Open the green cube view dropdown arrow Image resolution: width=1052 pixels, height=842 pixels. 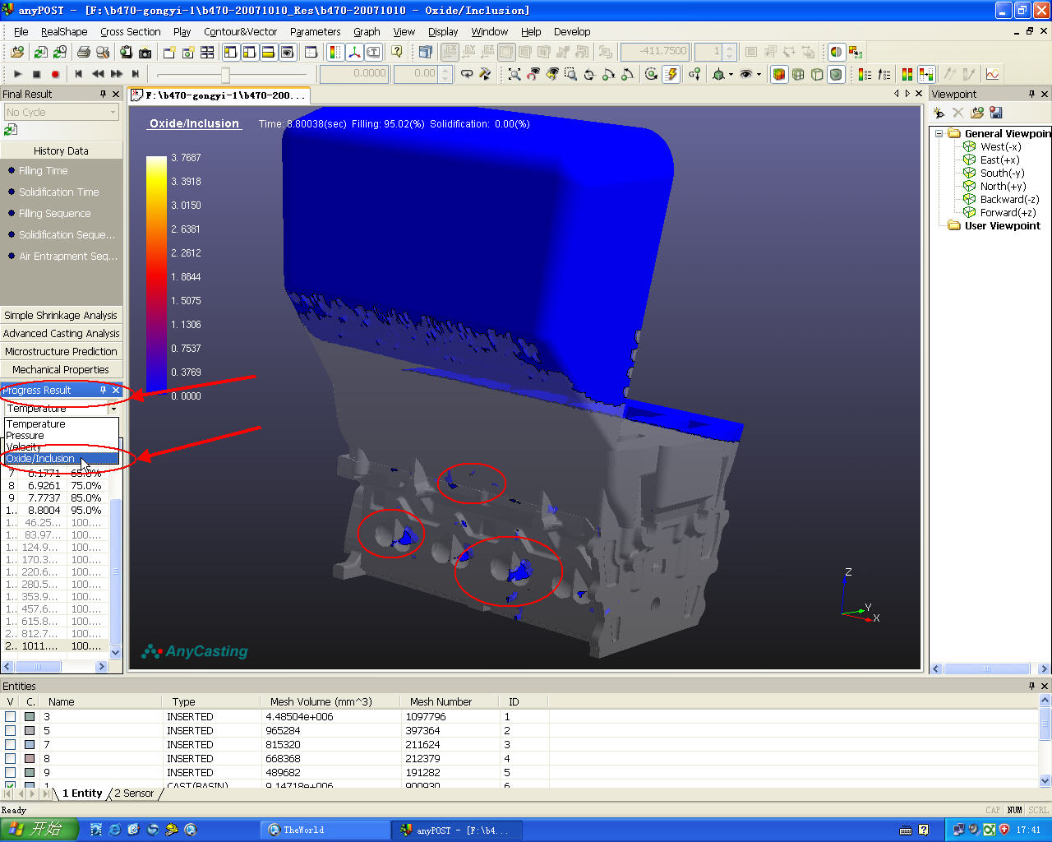click(x=731, y=74)
